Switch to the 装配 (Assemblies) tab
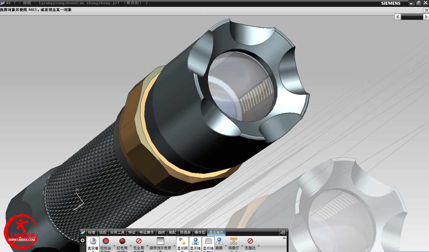Image resolution: width=429 pixels, height=252 pixels. click(x=172, y=232)
